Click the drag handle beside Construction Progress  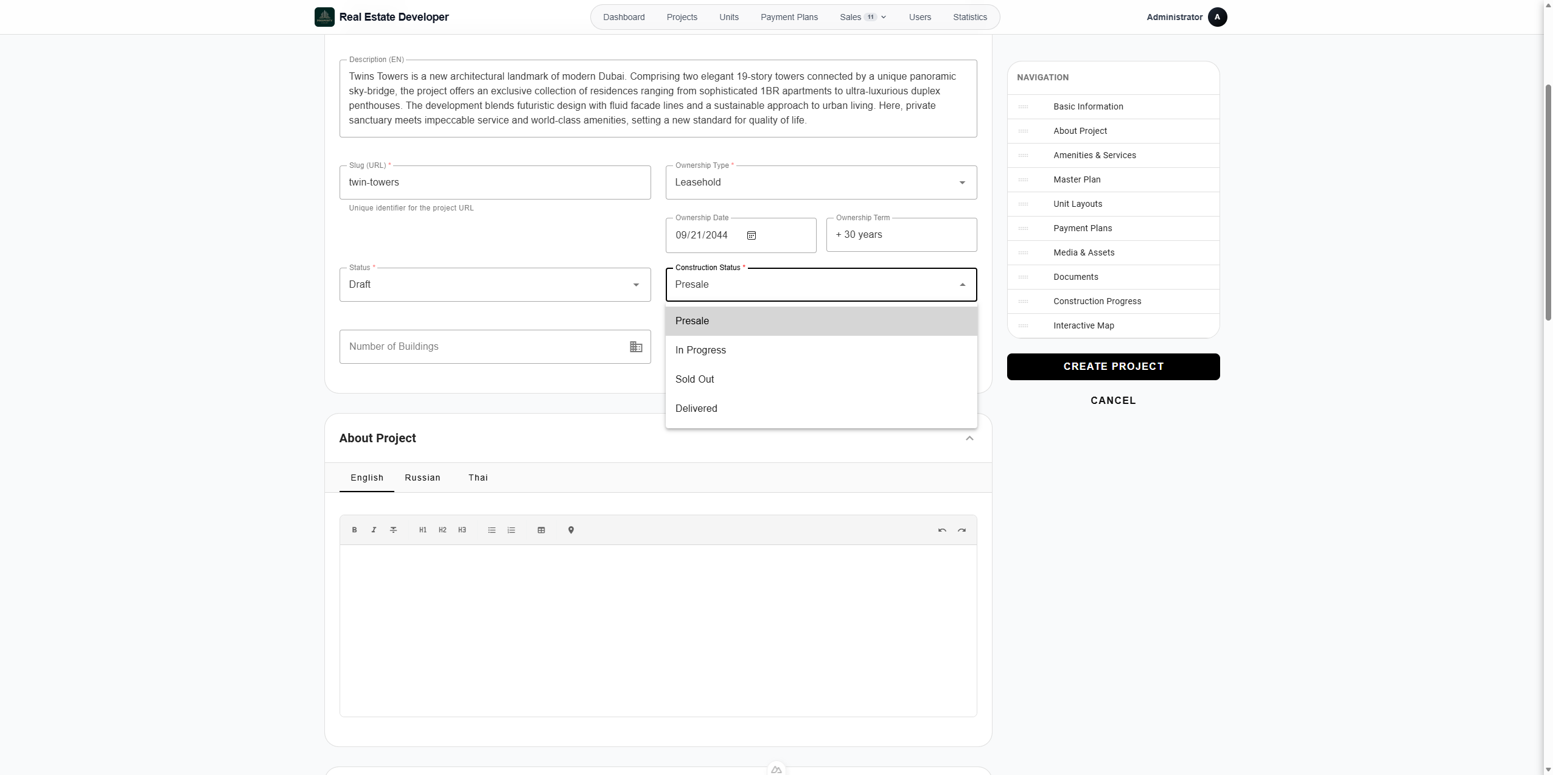click(1023, 301)
